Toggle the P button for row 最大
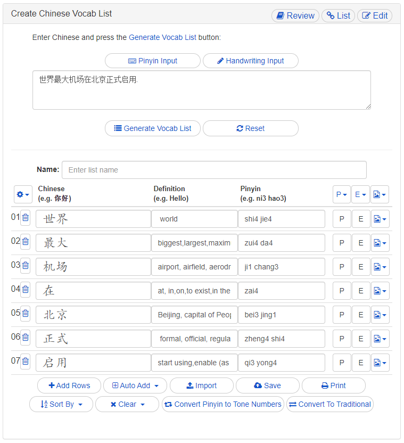 341,243
